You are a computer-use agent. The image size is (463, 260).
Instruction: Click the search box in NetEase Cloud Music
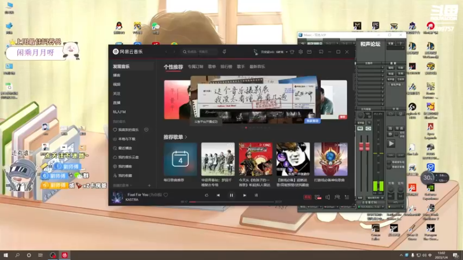pyautogui.click(x=199, y=52)
